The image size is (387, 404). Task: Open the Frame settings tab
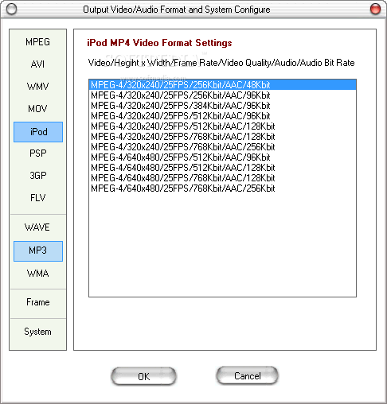tap(37, 302)
